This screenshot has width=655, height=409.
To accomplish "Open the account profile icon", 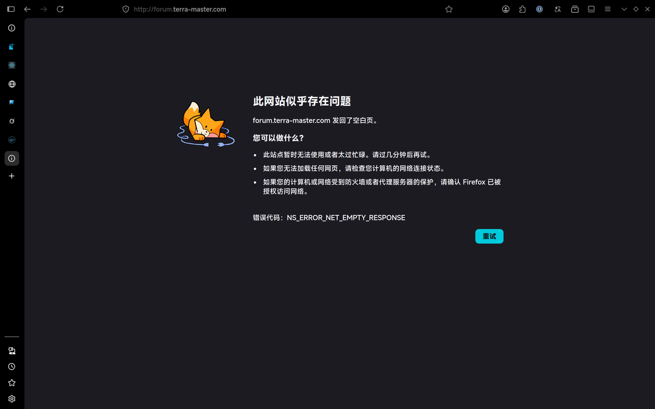I will (506, 9).
